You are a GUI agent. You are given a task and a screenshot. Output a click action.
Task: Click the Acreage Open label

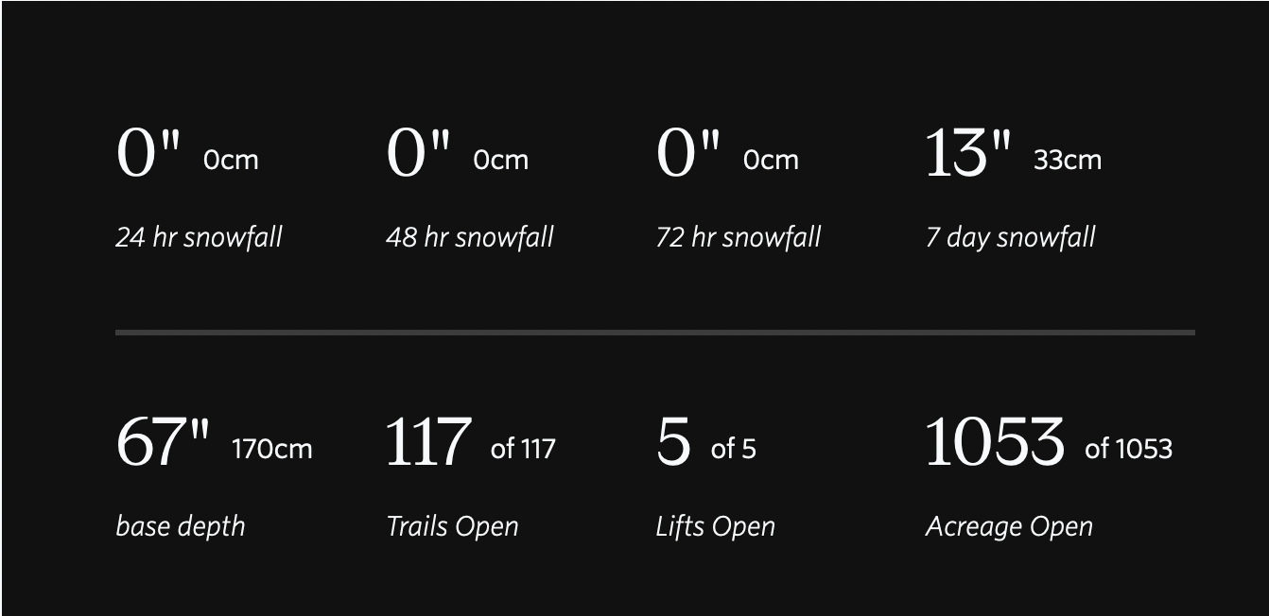point(1009,526)
